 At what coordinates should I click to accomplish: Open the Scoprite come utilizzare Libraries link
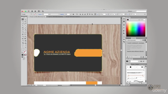point(135,51)
